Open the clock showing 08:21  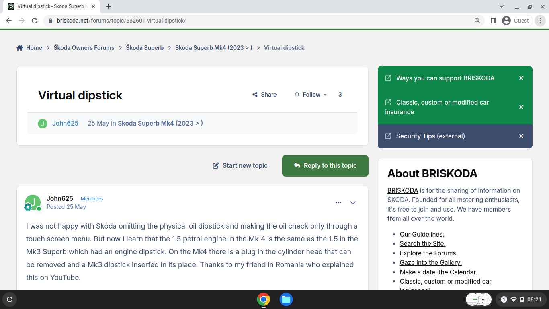point(534,299)
